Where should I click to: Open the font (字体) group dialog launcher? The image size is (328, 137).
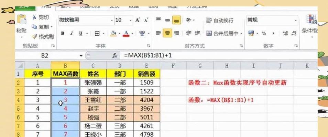pos(149,46)
